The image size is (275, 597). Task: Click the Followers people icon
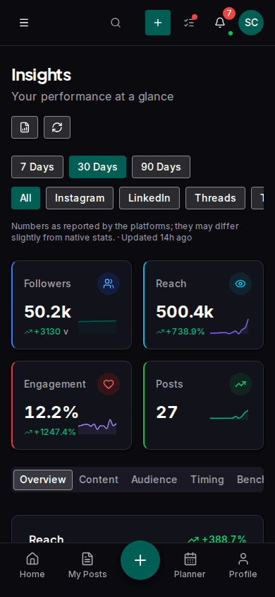109,284
